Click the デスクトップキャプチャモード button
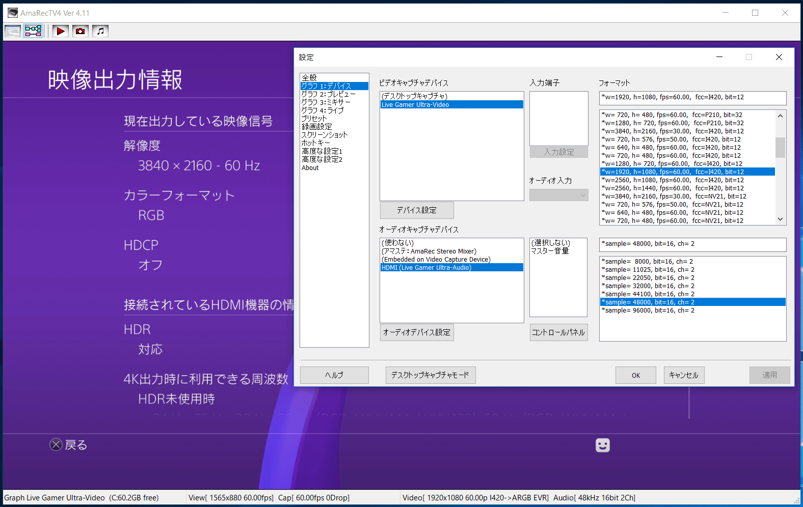 [431, 375]
